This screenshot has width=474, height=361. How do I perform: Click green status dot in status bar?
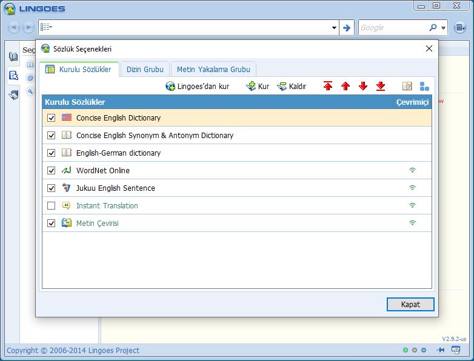(x=406, y=350)
